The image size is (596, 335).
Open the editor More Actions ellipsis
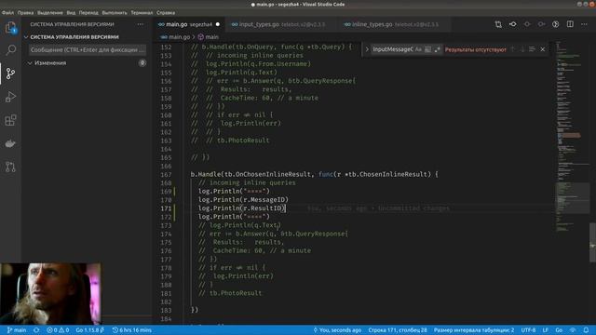pyautogui.click(x=584, y=24)
